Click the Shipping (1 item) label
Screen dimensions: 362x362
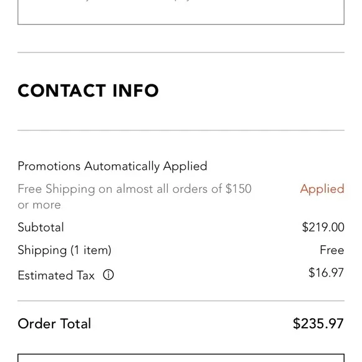65,250
